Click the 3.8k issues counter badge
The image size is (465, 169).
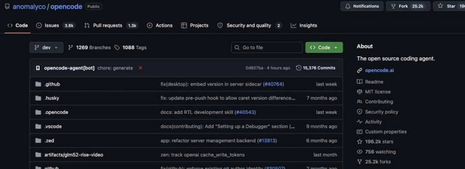[x=69, y=26]
